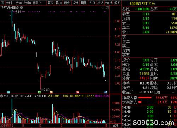The height and width of the screenshot is (128, 177).
Task: Click 5.34 high price label
Action: tap(18, 12)
